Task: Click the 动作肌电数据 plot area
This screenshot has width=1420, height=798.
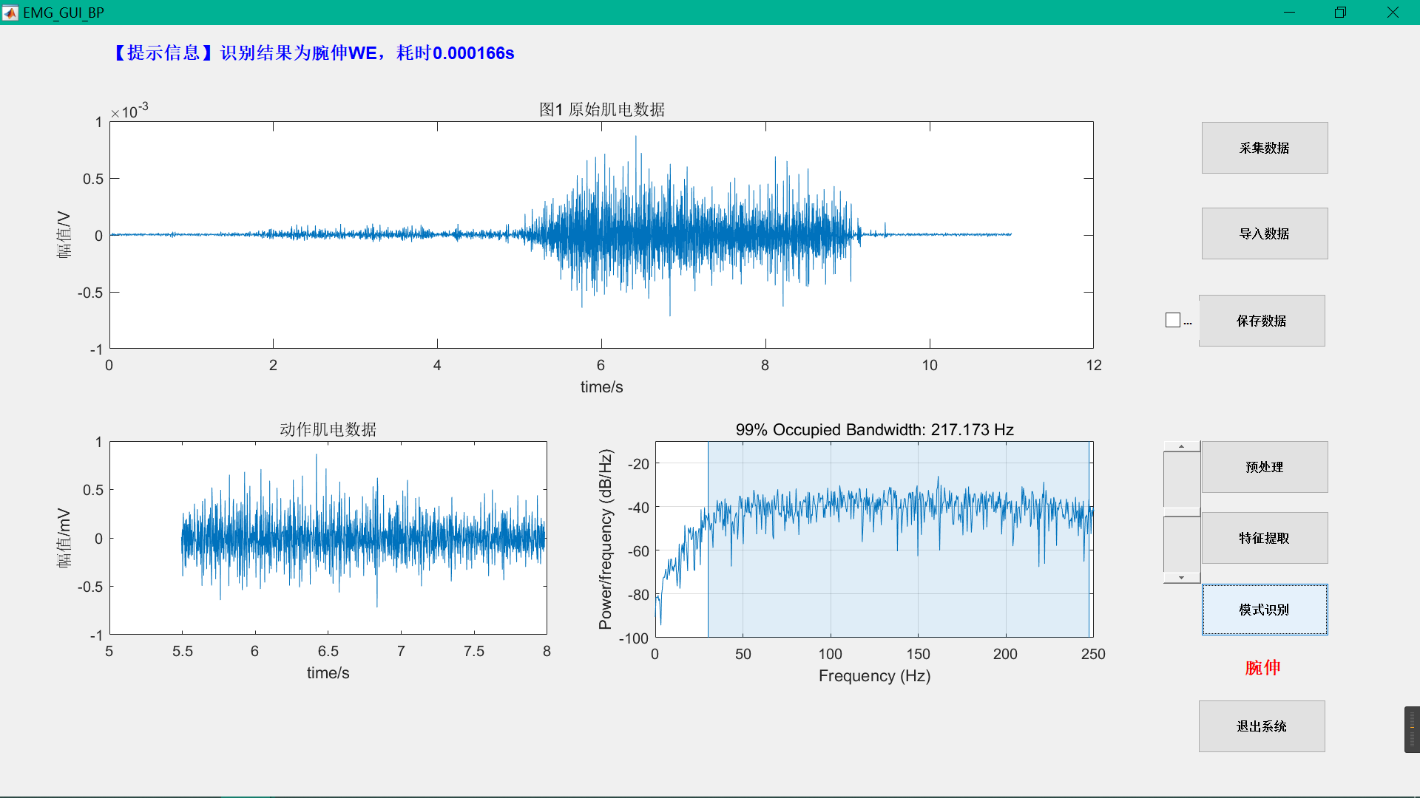Action: click(x=328, y=538)
